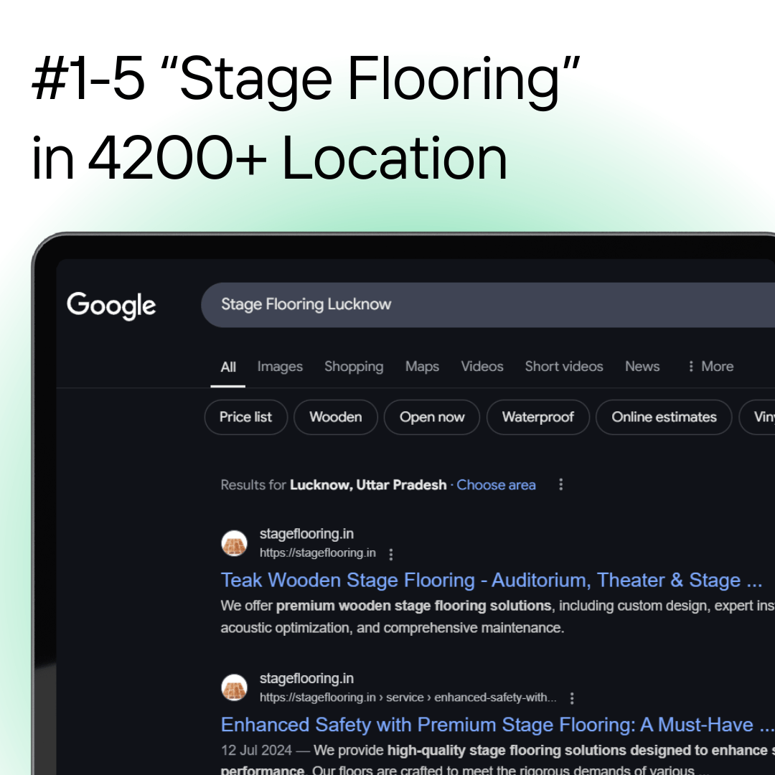Click the Google logo
The width and height of the screenshot is (775, 775).
(111, 306)
